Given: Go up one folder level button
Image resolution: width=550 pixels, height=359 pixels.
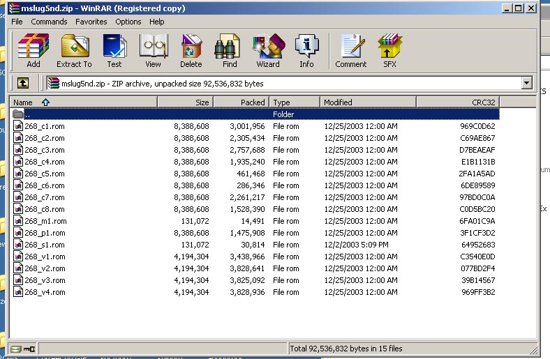Looking at the screenshot, I should (x=23, y=84).
